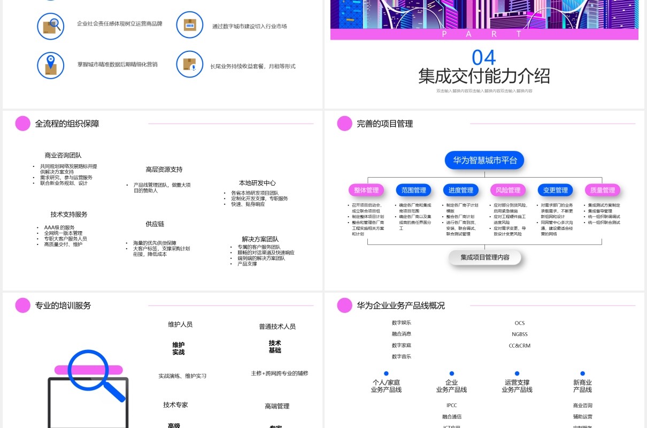Click the heading 高层资源支持
This screenshot has width=647, height=428.
[164, 170]
